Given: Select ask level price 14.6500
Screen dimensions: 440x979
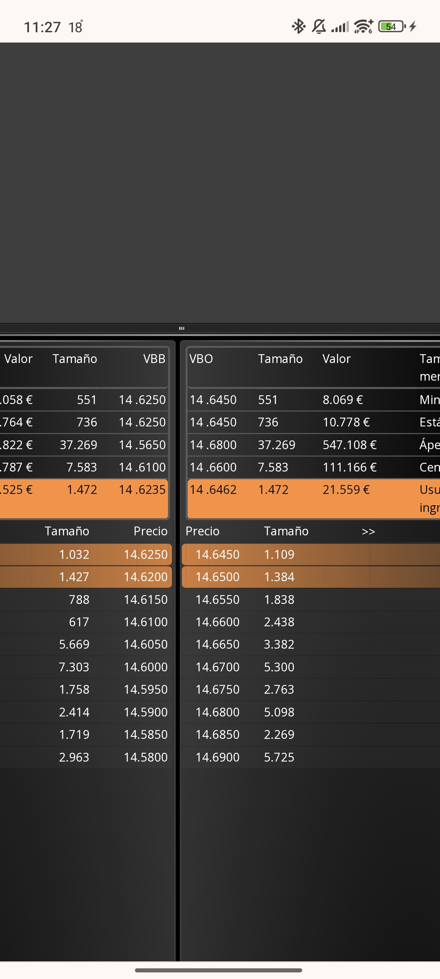Looking at the screenshot, I should (x=217, y=577).
